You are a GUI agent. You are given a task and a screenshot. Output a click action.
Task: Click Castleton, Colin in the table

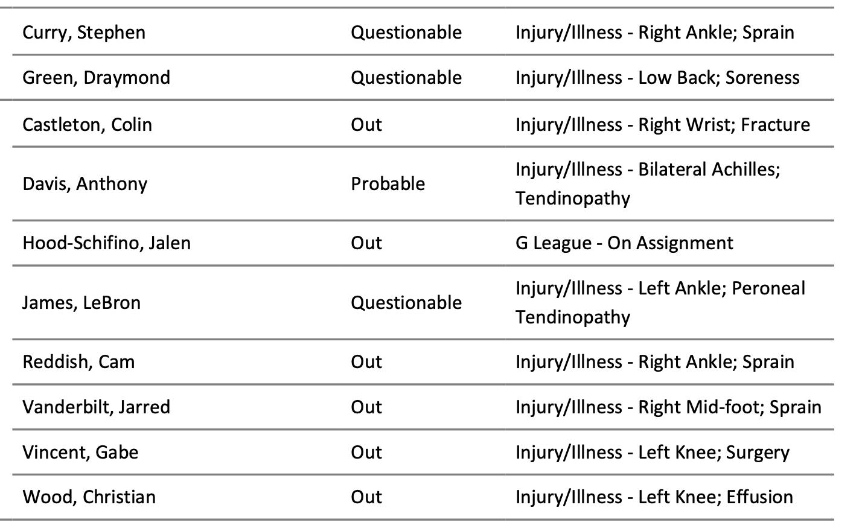[x=87, y=125]
